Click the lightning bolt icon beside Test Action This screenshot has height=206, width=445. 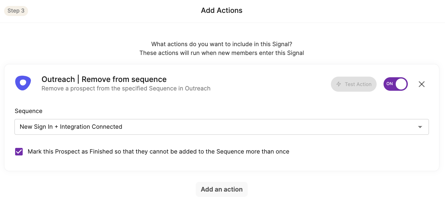[339, 84]
